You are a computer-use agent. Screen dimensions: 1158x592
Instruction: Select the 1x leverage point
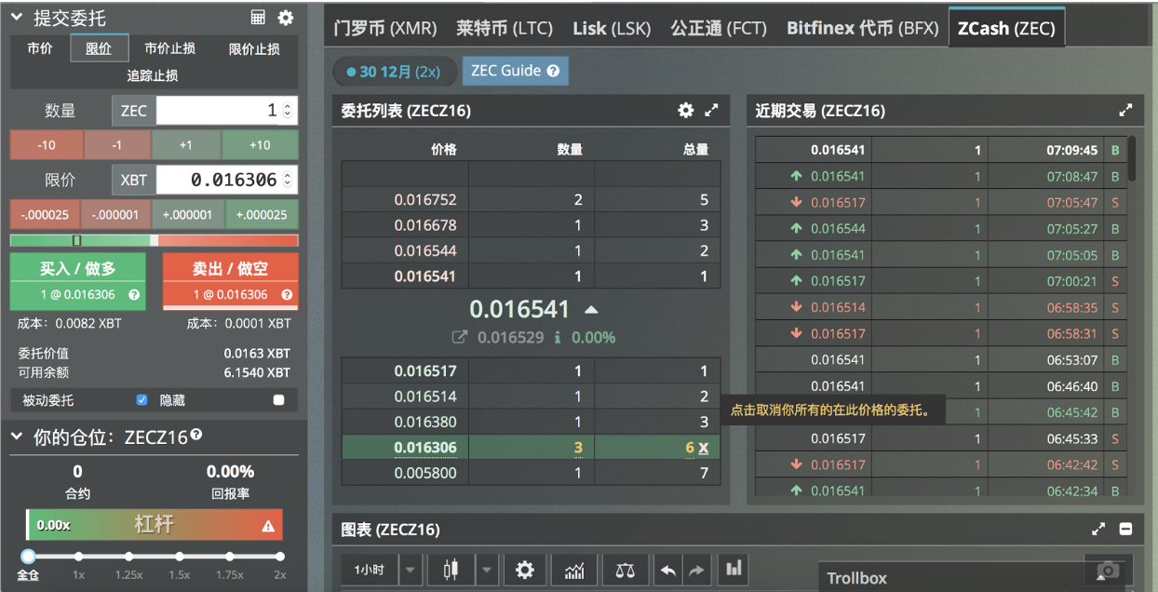click(78, 556)
